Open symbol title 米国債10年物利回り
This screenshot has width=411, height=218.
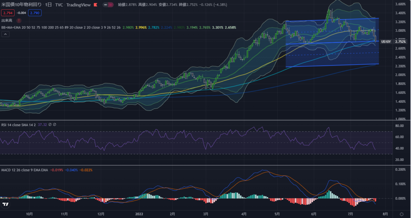tap(21, 5)
